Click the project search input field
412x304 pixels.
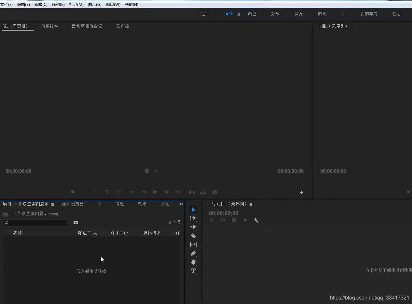(x=35, y=223)
